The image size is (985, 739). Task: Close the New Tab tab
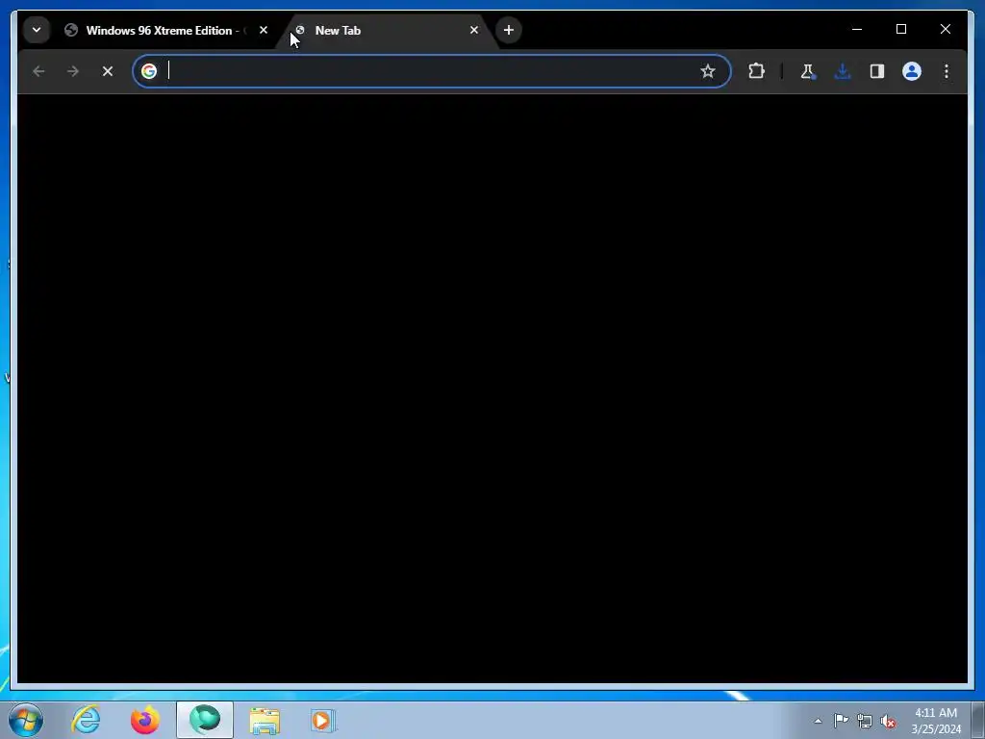(473, 30)
